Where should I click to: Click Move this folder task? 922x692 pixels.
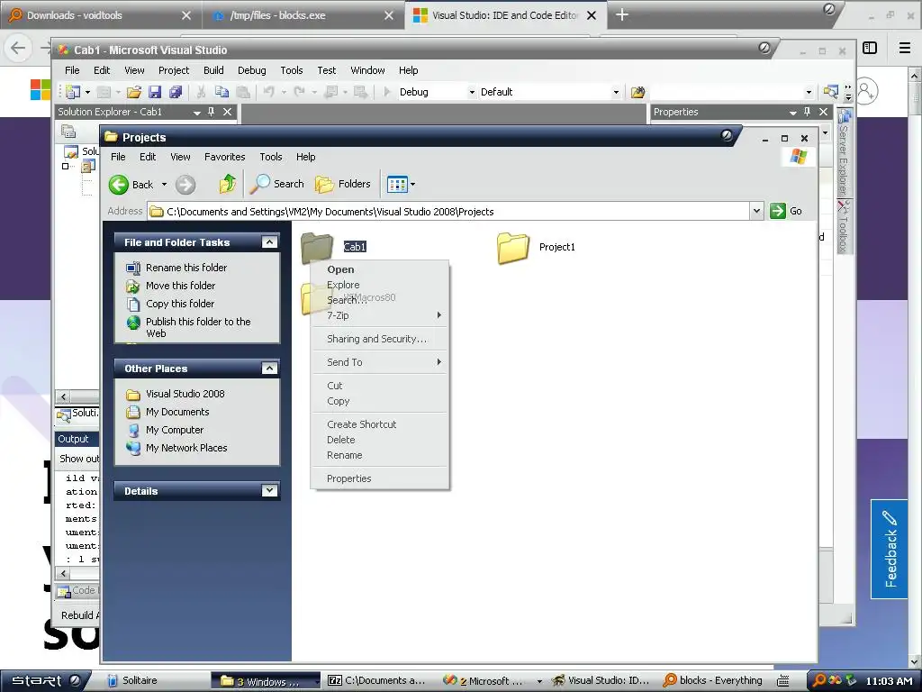point(180,286)
